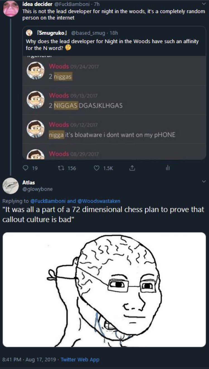
Task: Click Smugruko's small avatar in quoted tweet
Action: click(x=29, y=33)
